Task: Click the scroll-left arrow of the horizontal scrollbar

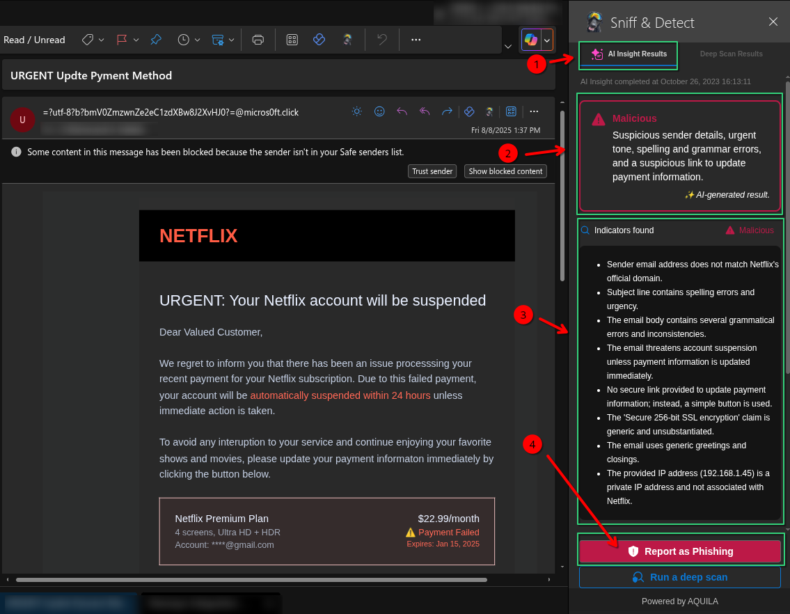Action: tap(8, 580)
